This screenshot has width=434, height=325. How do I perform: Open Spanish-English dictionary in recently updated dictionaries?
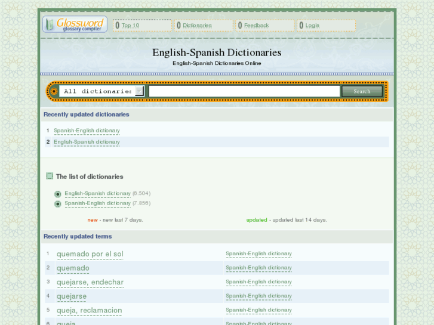87,131
